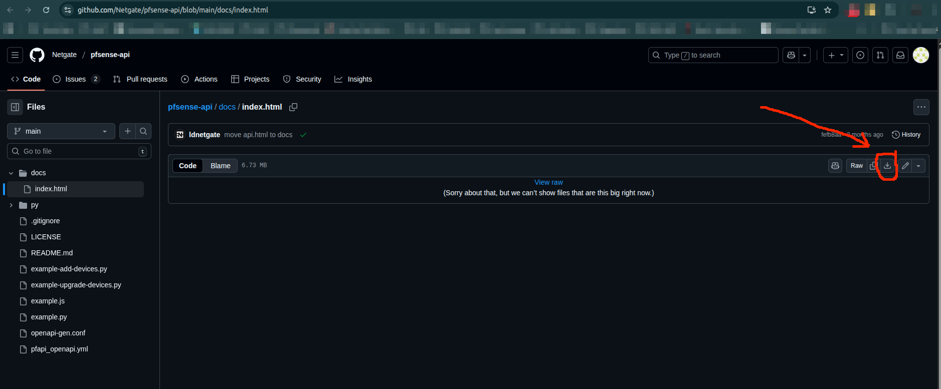Open the py folder in the tree
Screen dimensions: 941x389
(35, 205)
